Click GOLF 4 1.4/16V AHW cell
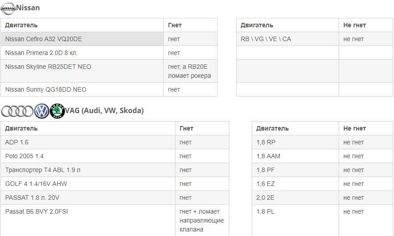The width and height of the screenshot is (394, 236). coord(88,184)
